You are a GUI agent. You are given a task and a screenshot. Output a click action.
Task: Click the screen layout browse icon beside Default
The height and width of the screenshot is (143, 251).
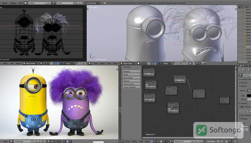coord(26,3)
